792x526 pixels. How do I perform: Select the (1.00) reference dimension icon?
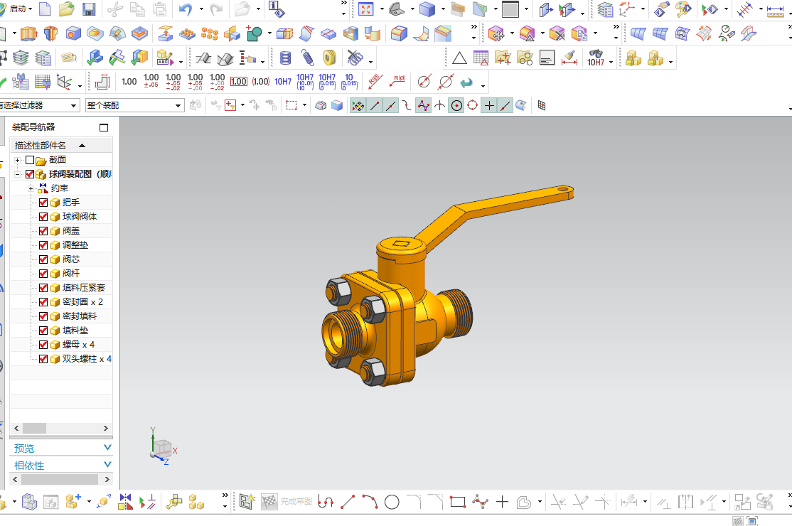point(261,81)
